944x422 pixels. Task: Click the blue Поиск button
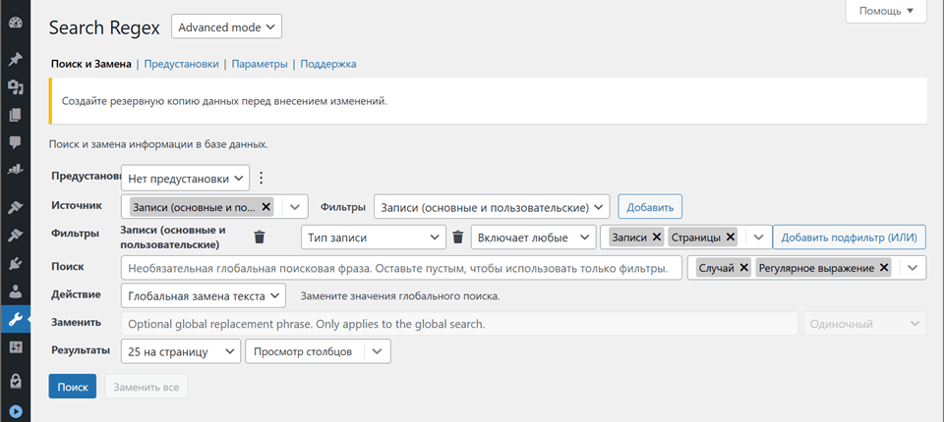pyautogui.click(x=72, y=387)
